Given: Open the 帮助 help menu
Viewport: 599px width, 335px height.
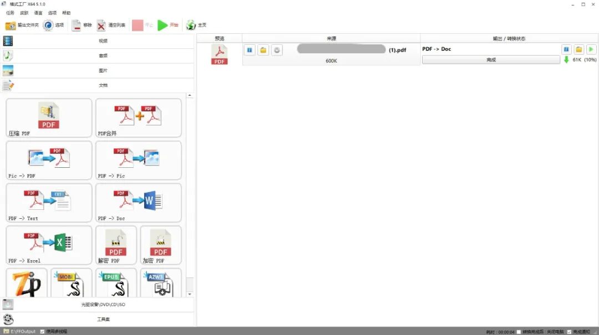Looking at the screenshot, I should pos(67,13).
